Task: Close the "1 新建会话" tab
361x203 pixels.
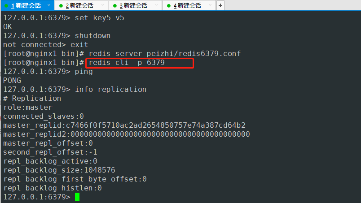Action: [x=48, y=5]
